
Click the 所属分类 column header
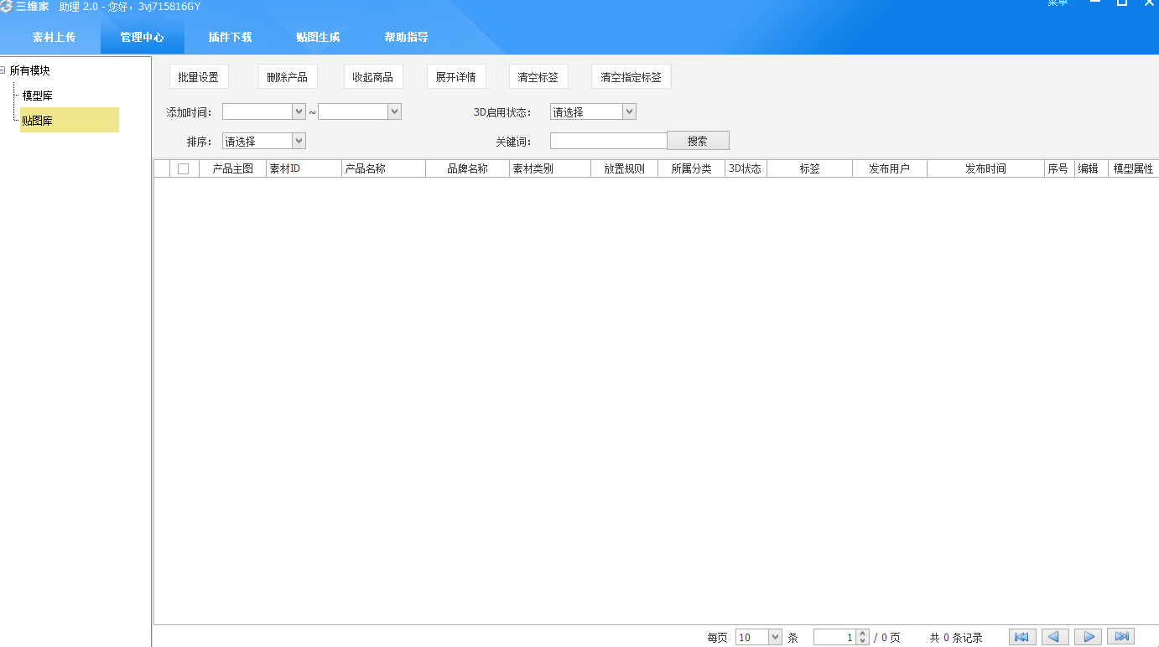692,168
